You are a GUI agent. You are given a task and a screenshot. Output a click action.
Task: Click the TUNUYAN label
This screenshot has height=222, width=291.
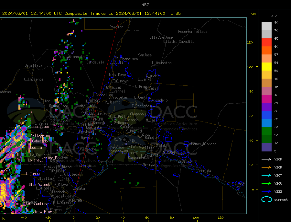point(75,200)
